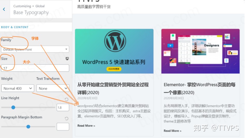Click the Line Height value box 1.8
This screenshot has height=138, width=245.
63,107
